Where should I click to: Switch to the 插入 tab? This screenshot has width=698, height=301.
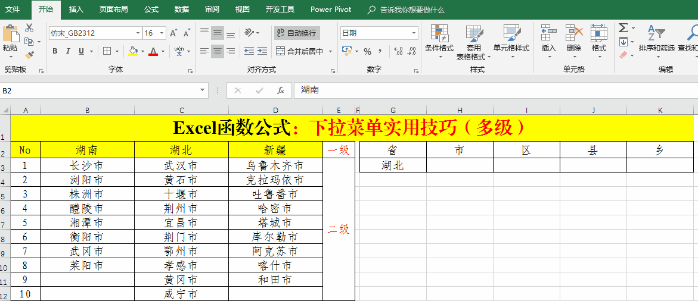[76, 10]
